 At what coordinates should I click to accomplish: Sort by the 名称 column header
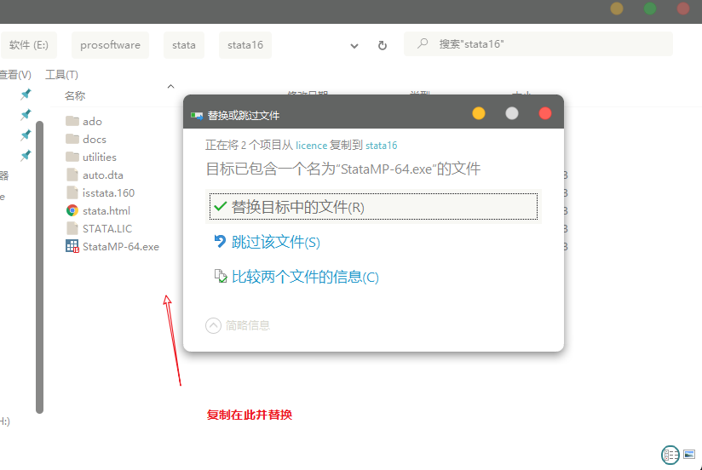[x=75, y=96]
